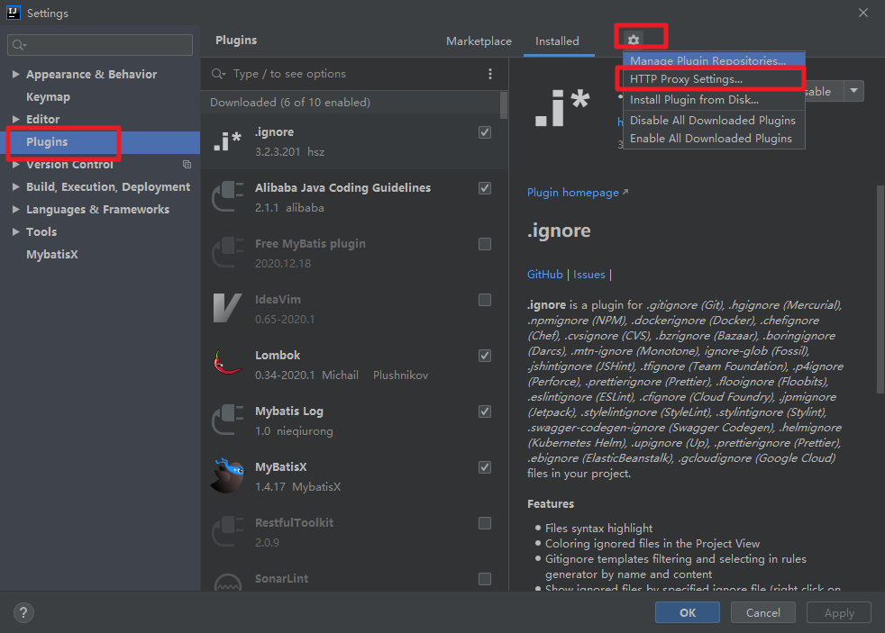The image size is (885, 633).
Task: Select the Lombok plugin name
Action: point(278,355)
